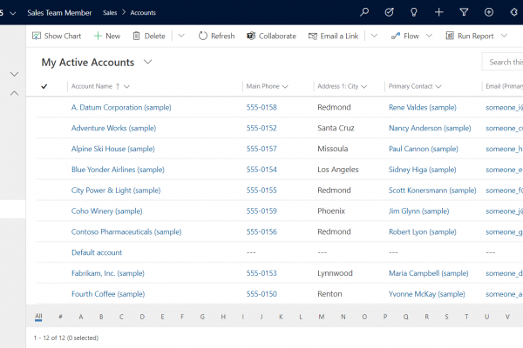Expand the left sidebar down chevron
Viewport: 523px width, 348px height.
pyautogui.click(x=14, y=74)
